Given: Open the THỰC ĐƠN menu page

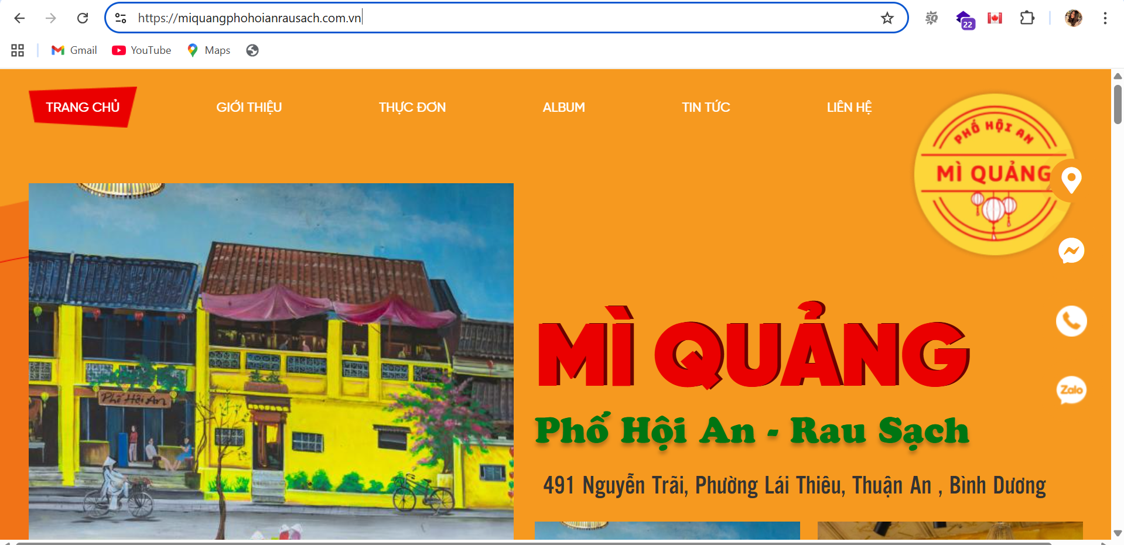Looking at the screenshot, I should coord(412,107).
